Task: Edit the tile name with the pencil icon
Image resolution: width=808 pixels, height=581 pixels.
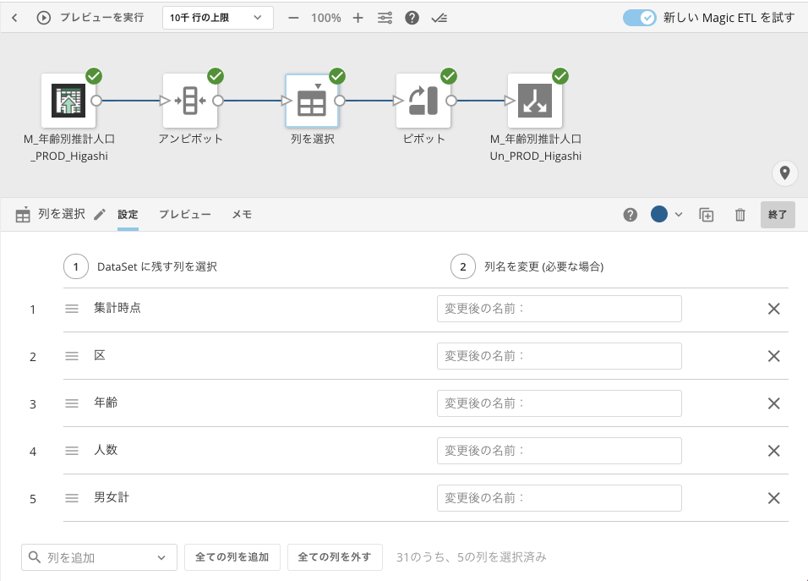Action: click(x=100, y=215)
